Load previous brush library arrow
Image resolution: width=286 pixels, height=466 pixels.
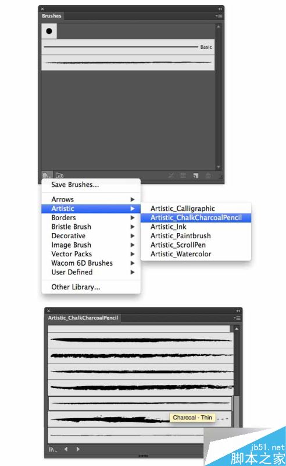click(66, 449)
